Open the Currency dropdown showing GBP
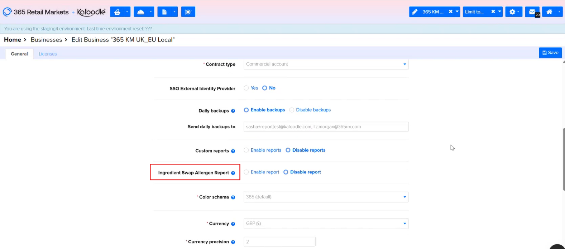The width and height of the screenshot is (565, 249). 326,224
